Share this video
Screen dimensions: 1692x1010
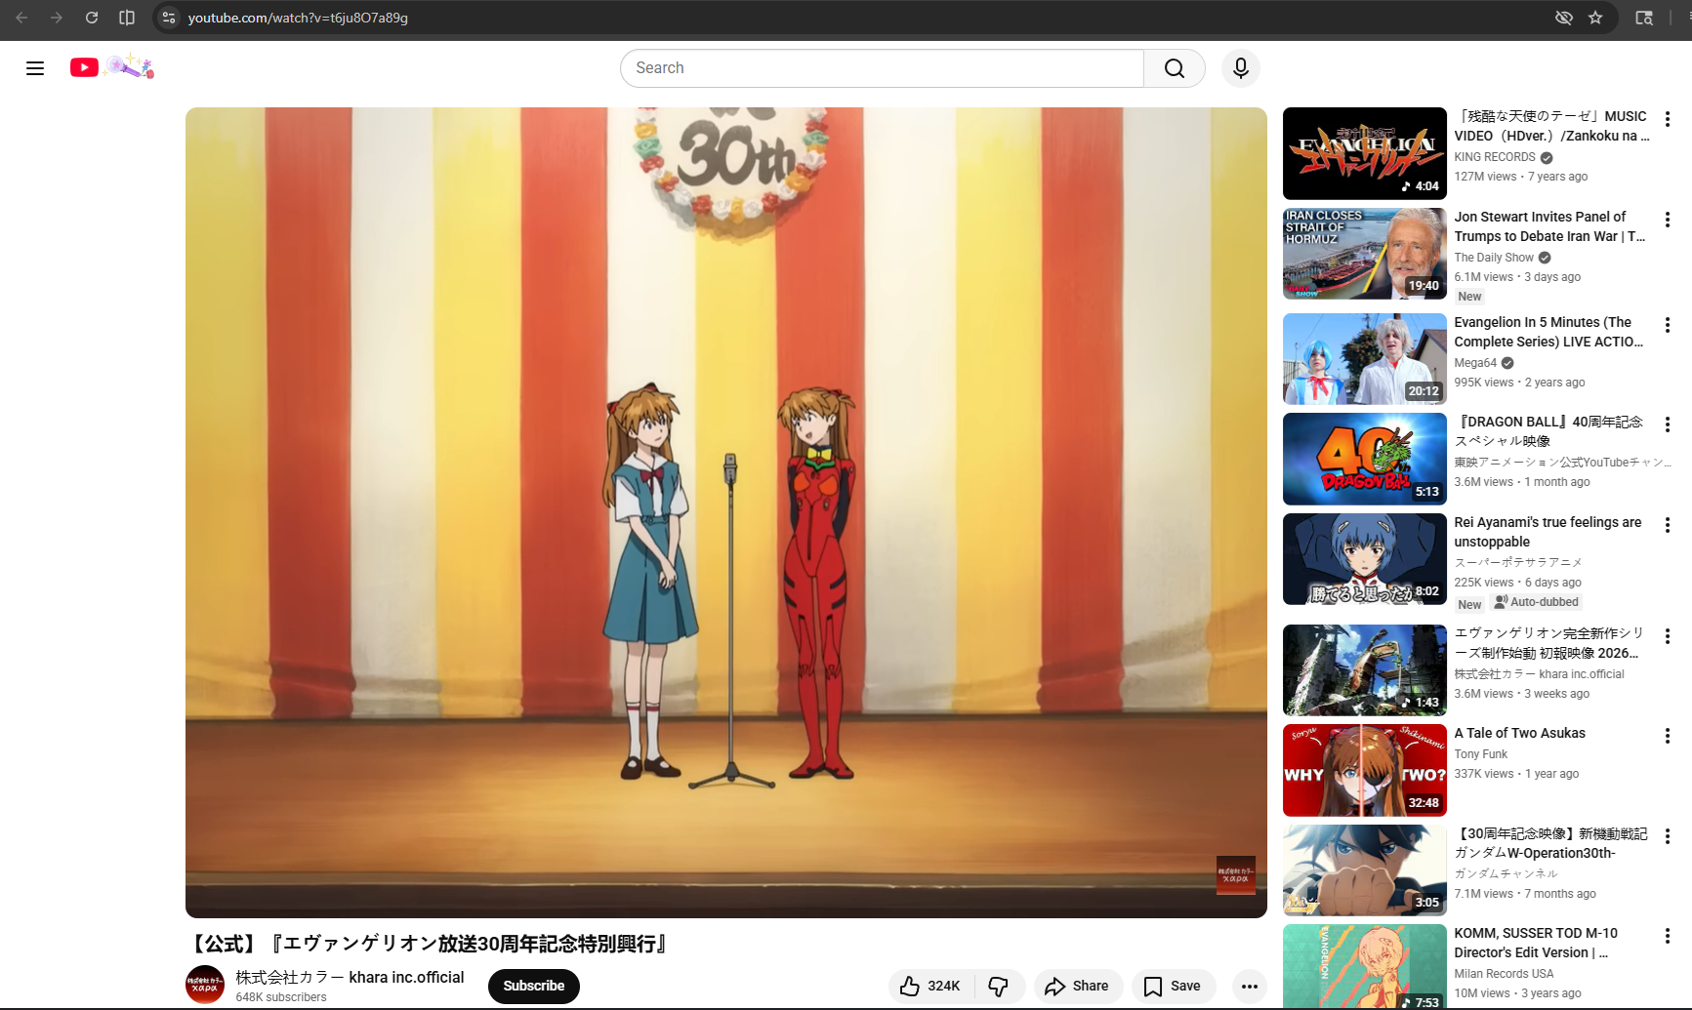click(x=1078, y=986)
